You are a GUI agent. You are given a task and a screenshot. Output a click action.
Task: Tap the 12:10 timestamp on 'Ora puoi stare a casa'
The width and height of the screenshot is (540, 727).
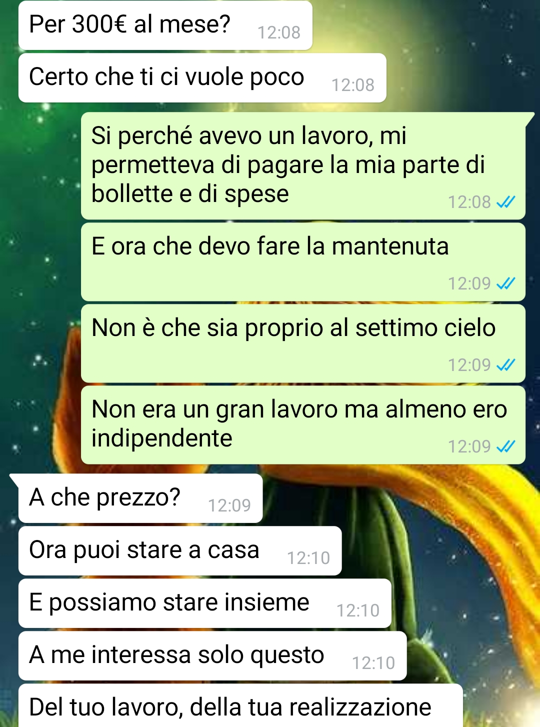[x=308, y=558]
